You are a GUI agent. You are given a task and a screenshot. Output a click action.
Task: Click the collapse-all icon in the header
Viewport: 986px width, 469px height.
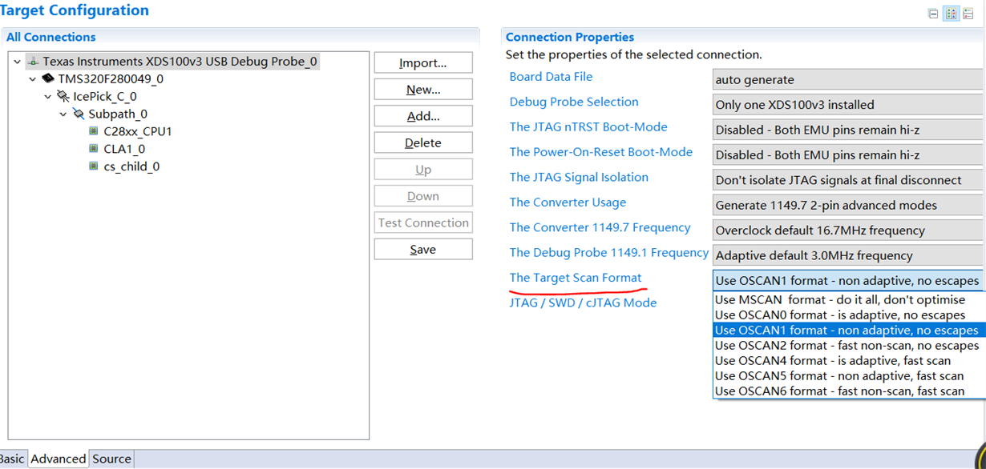933,14
